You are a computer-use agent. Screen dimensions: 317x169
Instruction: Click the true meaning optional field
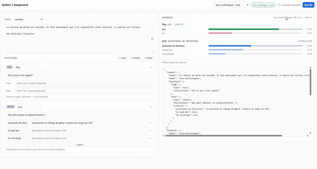click(83, 83)
